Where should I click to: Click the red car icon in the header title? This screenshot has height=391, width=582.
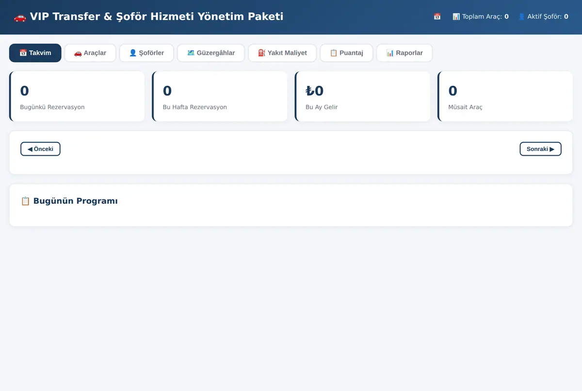20,17
